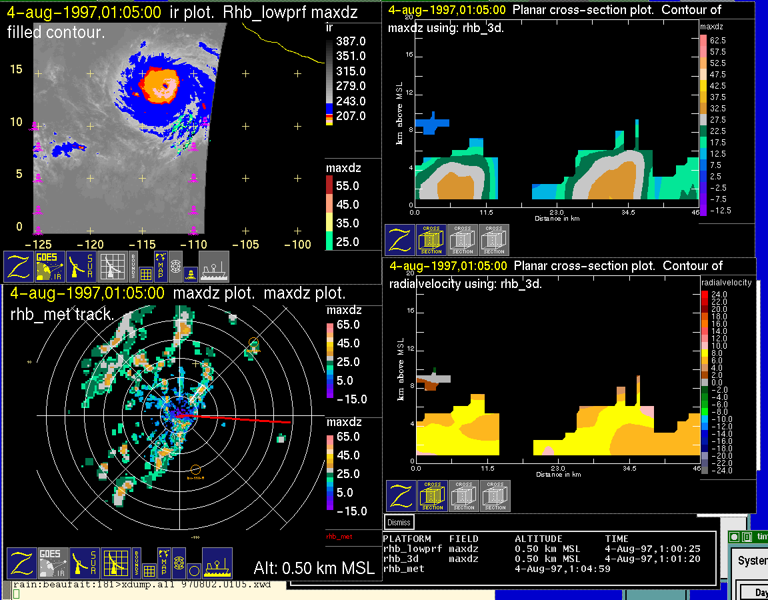The height and width of the screenshot is (600, 768).
Task: Click the rhb_lowprf row in the platform table
Action: (542, 549)
